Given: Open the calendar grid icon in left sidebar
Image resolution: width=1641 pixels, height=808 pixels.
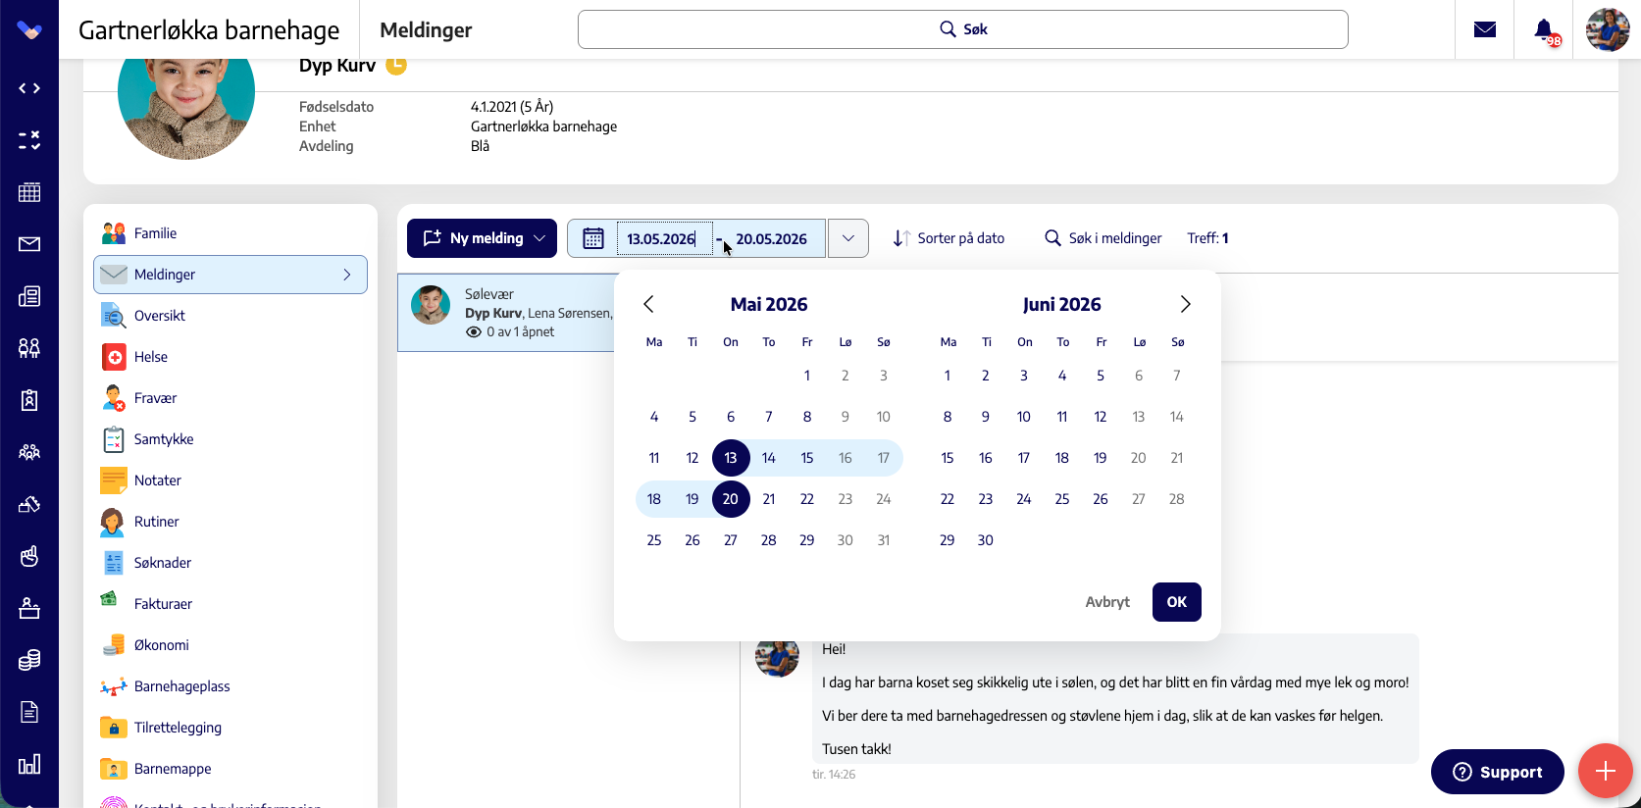Looking at the screenshot, I should [29, 192].
